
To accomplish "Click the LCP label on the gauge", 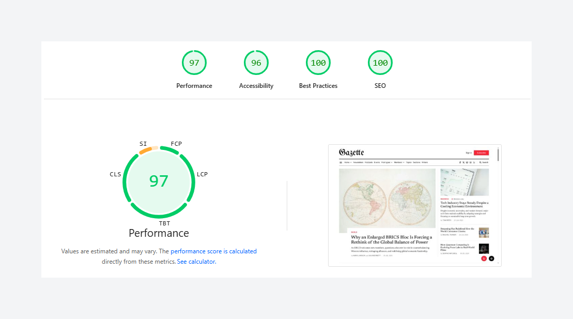I will point(202,174).
